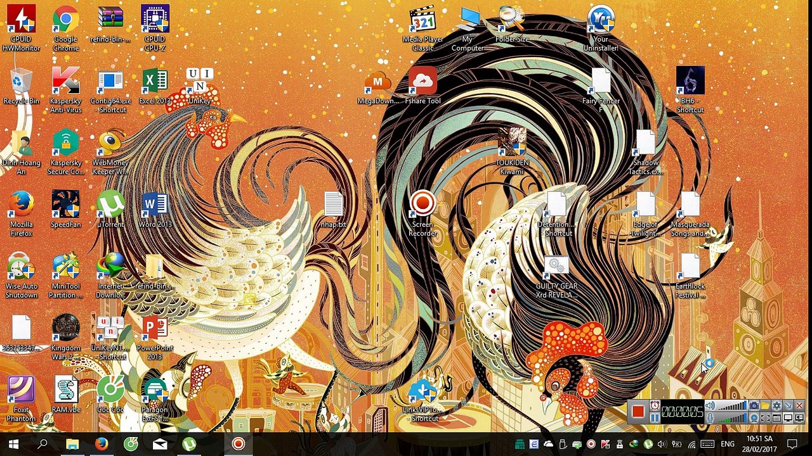Stop the recording with the red square button
Image resolution: width=812 pixels, height=456 pixels.
point(638,412)
